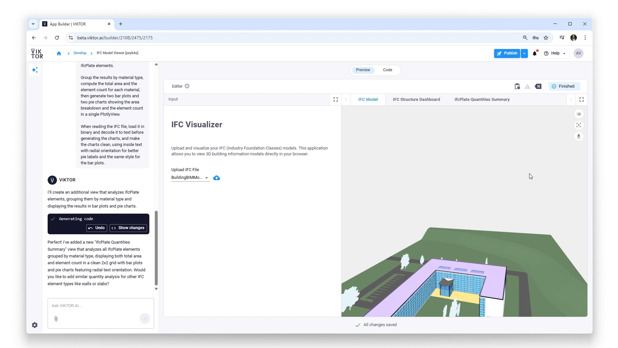Download the 3D model view

tap(579, 136)
